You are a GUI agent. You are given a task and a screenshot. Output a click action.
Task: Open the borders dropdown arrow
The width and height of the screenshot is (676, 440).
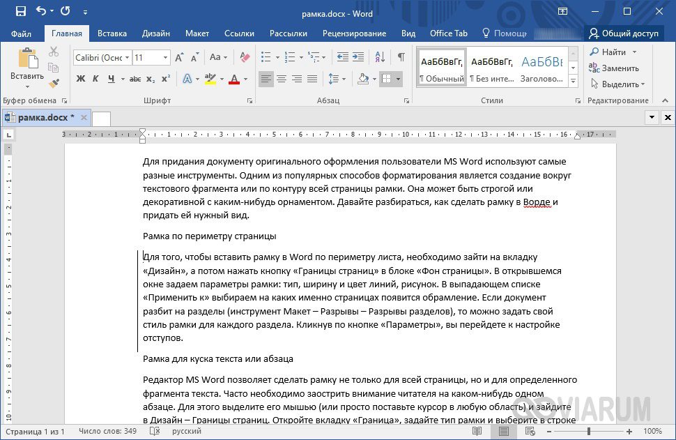point(398,79)
